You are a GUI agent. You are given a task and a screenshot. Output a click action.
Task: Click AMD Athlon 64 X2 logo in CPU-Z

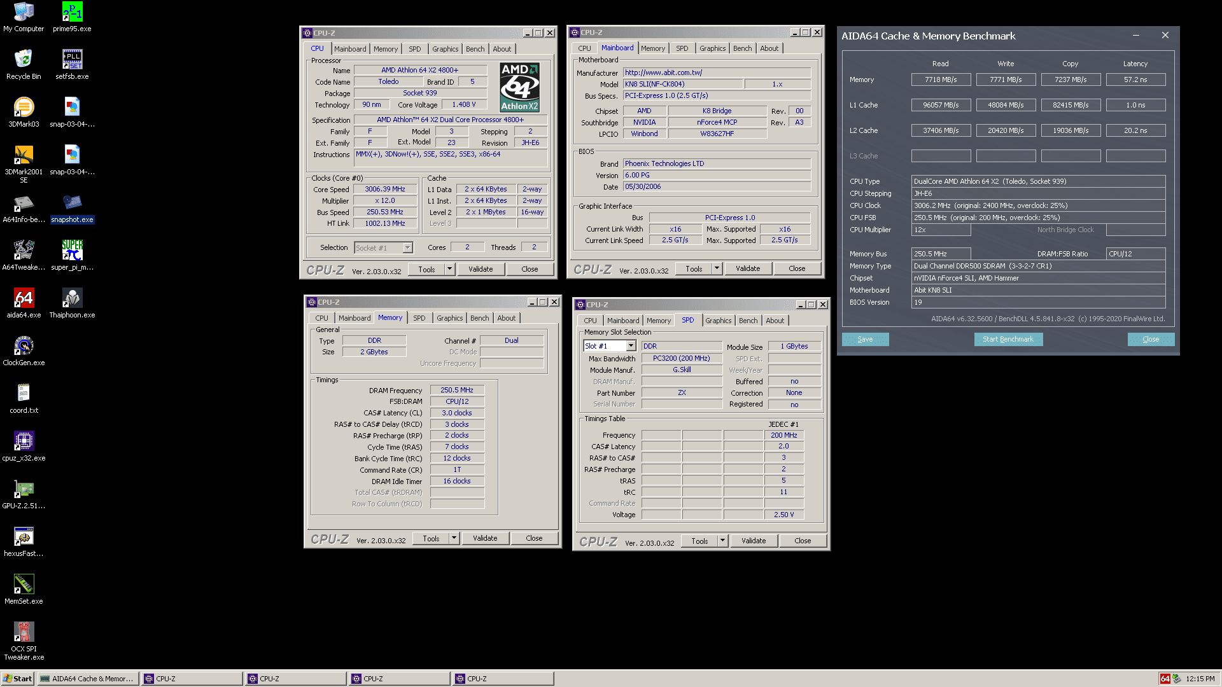pos(519,87)
